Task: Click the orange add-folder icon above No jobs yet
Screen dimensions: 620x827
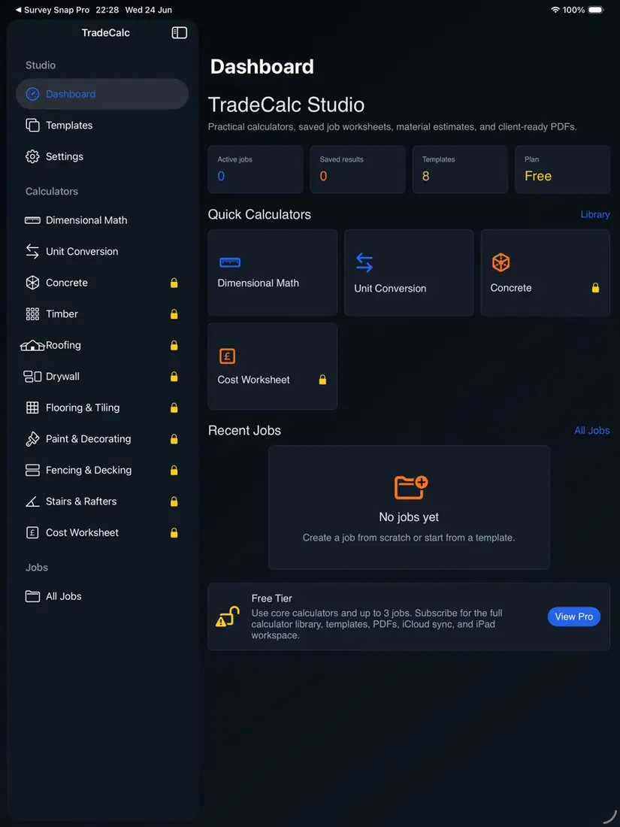Action: pyautogui.click(x=411, y=487)
